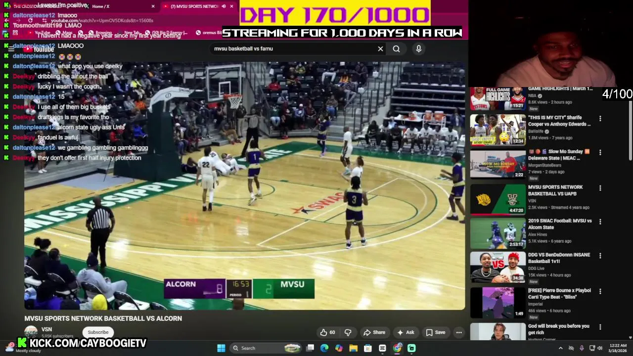Image resolution: width=633 pixels, height=356 pixels.
Task: Open options for God will break you video
Action: 600,327
